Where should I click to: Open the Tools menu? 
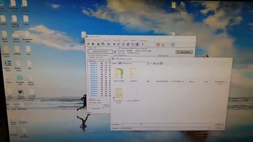125,40
